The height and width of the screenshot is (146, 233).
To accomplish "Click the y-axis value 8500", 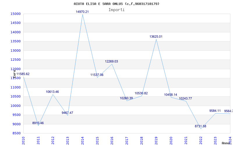I will tap(16, 133).
